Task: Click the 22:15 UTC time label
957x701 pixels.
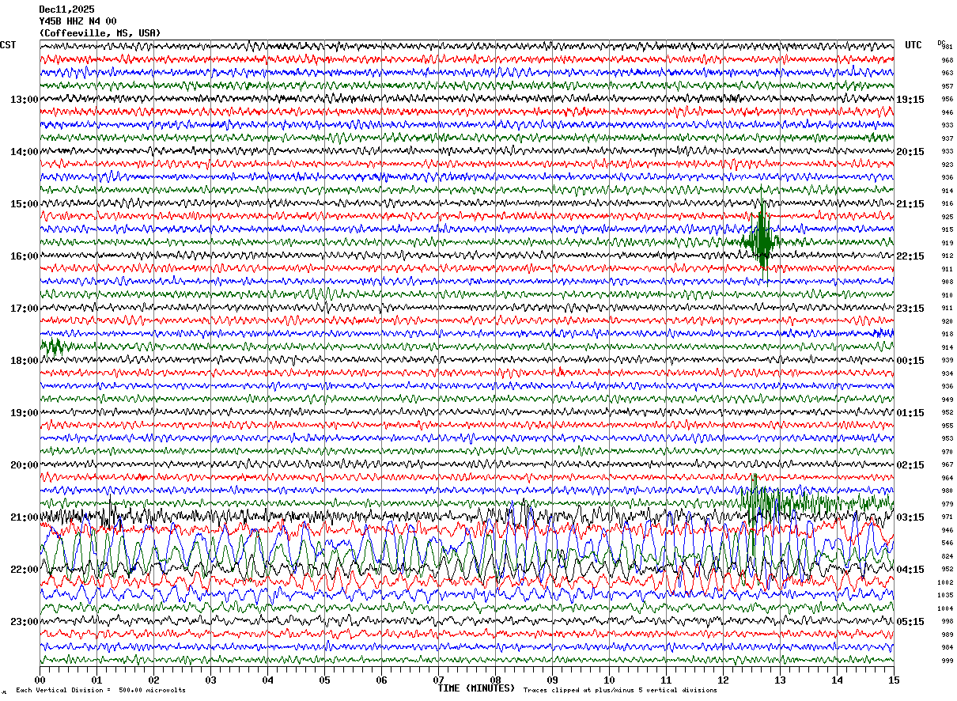Action: point(910,256)
